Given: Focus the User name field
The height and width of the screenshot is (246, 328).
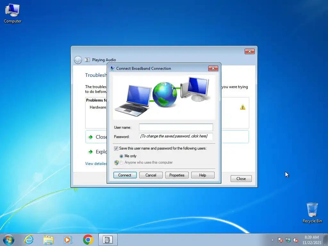Looking at the screenshot, I should (x=176, y=127).
